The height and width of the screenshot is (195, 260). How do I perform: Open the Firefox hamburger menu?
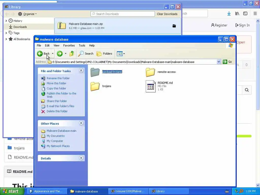255,14
